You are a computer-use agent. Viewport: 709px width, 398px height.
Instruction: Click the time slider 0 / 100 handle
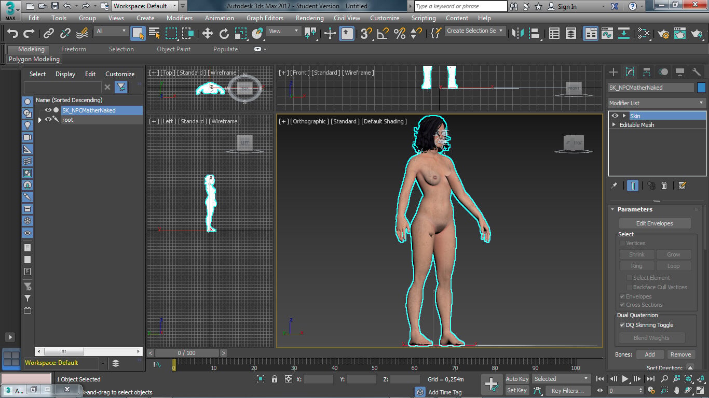[x=187, y=353]
